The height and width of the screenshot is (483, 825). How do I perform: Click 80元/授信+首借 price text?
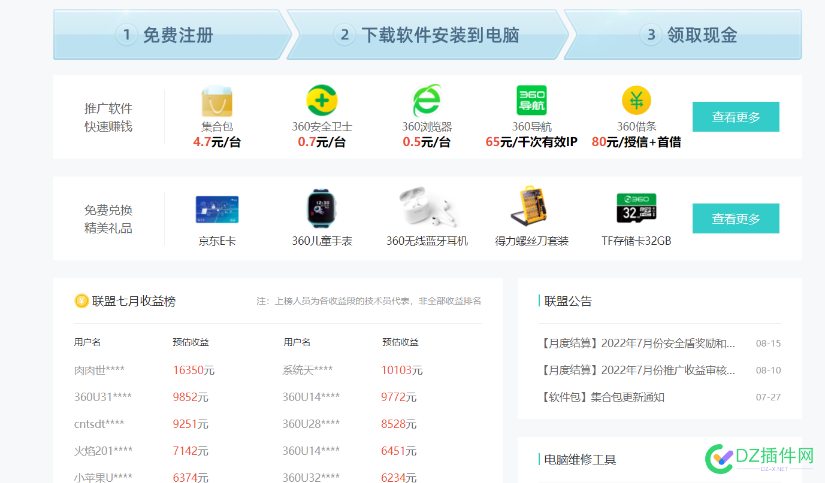click(x=636, y=142)
